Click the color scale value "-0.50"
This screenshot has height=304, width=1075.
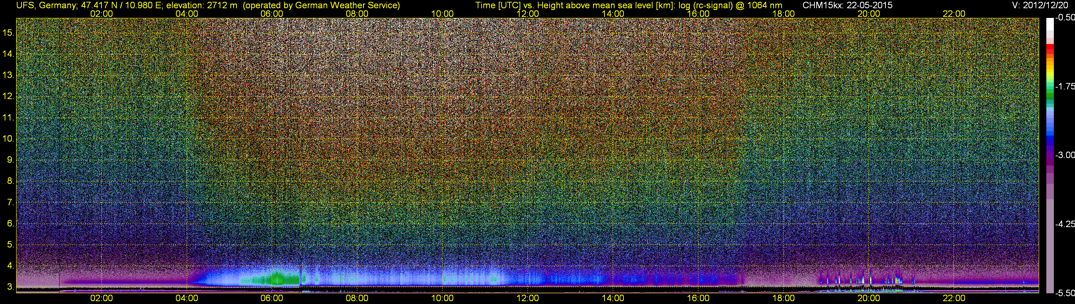click(x=1065, y=18)
